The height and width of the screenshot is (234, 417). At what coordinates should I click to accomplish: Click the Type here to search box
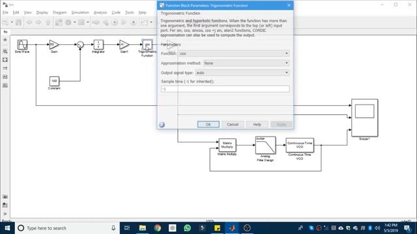68,228
